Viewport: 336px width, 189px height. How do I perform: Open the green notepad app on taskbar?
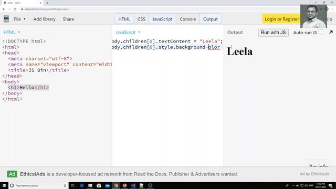(141, 185)
